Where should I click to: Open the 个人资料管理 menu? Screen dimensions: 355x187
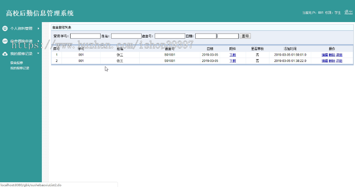pyautogui.click(x=21, y=28)
